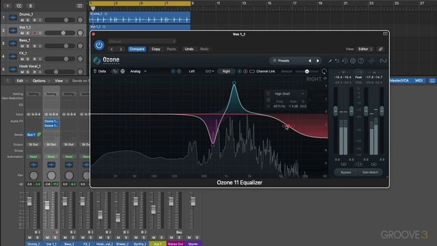
Task: Switch to the Master/VCA mixer tab
Action: point(399,81)
